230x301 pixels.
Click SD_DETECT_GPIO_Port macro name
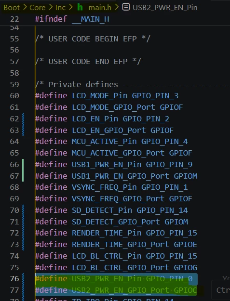pos(116,222)
